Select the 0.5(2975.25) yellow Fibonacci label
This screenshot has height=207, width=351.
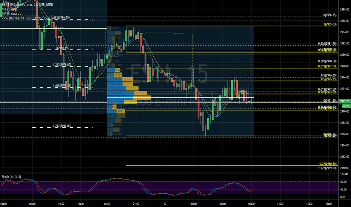[329, 79]
